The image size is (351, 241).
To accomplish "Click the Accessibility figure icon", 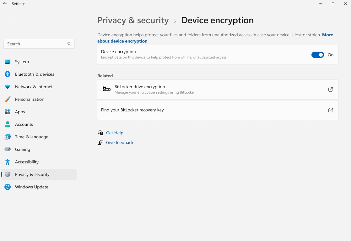I will 7,162.
